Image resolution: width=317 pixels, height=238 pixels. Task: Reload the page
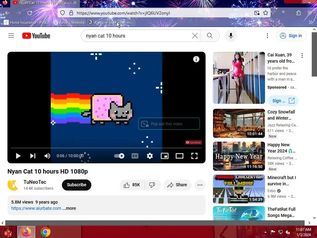30,13
